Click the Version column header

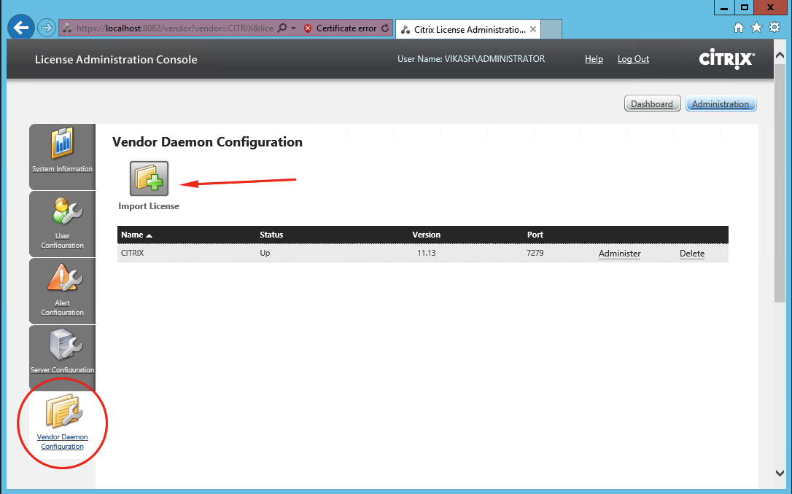click(427, 235)
